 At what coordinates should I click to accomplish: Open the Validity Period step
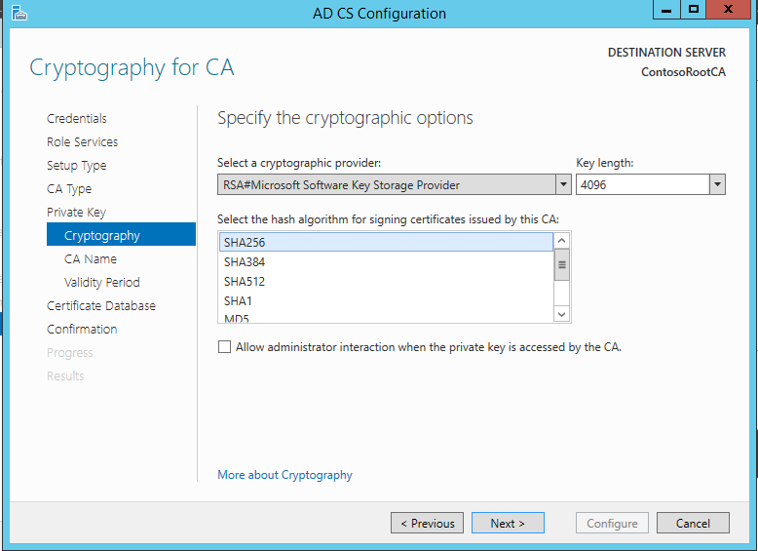pyautogui.click(x=102, y=282)
